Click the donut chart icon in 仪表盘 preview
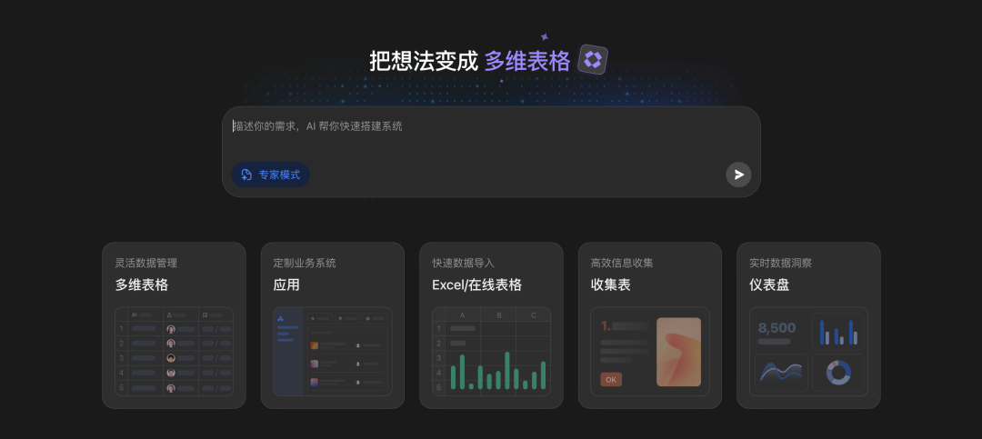Screen dimensions: 982x439 pyautogui.click(x=837, y=371)
